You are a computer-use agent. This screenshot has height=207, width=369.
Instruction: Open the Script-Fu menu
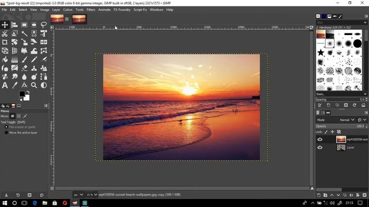point(140,10)
